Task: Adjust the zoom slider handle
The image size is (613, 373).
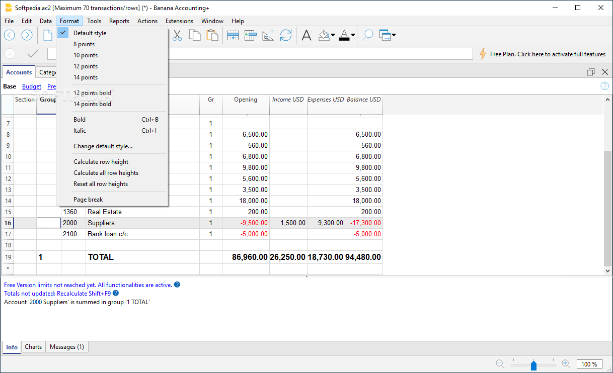Action: 533,365
